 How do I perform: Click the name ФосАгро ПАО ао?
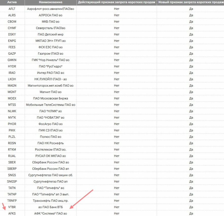click(x=51, y=124)
